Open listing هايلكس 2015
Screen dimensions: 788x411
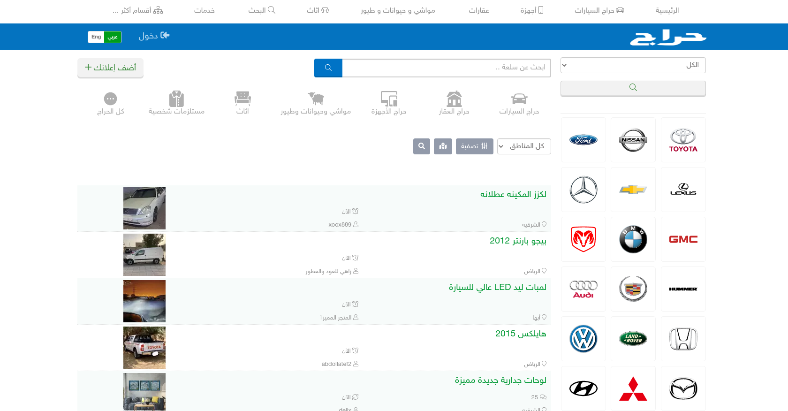521,334
